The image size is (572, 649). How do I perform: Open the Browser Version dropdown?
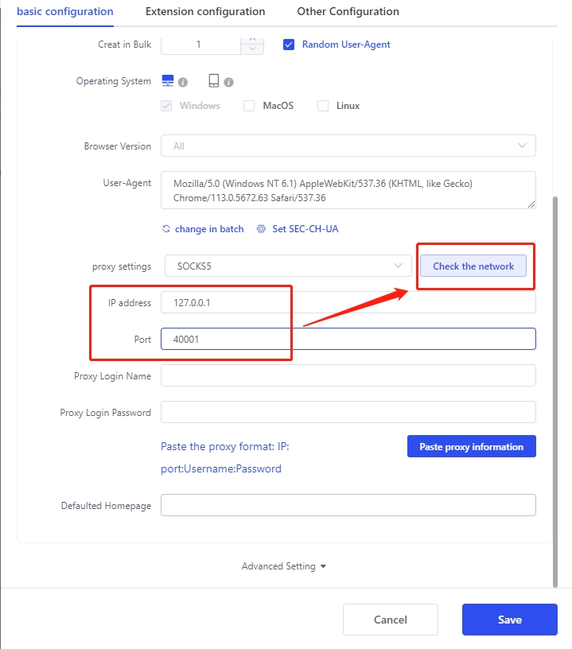click(348, 146)
